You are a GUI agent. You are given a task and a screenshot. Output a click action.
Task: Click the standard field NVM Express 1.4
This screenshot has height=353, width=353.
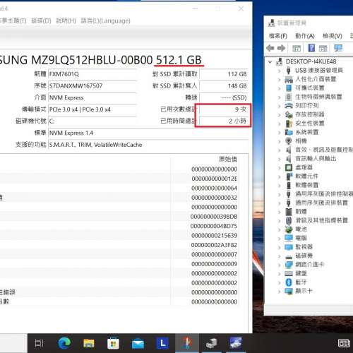click(x=148, y=133)
